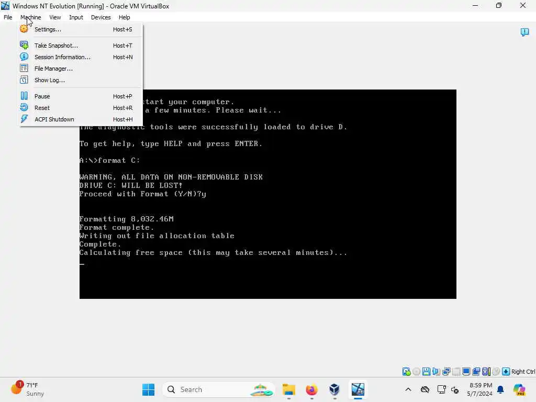Screen dimensions: 536x402
Task: Click the greyed folder status icon
Action: pyautogui.click(x=456, y=371)
